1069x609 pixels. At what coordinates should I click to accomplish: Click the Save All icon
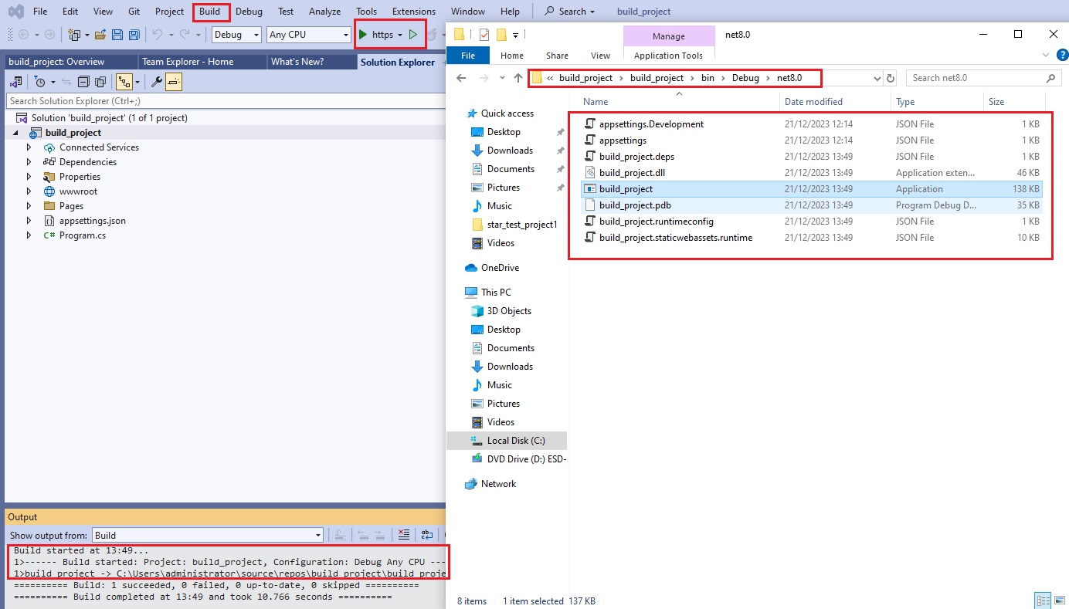click(x=134, y=35)
